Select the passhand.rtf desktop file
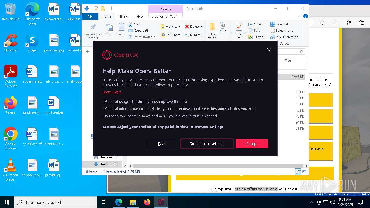 coord(54,105)
